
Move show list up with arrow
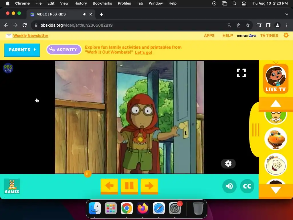[276, 104]
